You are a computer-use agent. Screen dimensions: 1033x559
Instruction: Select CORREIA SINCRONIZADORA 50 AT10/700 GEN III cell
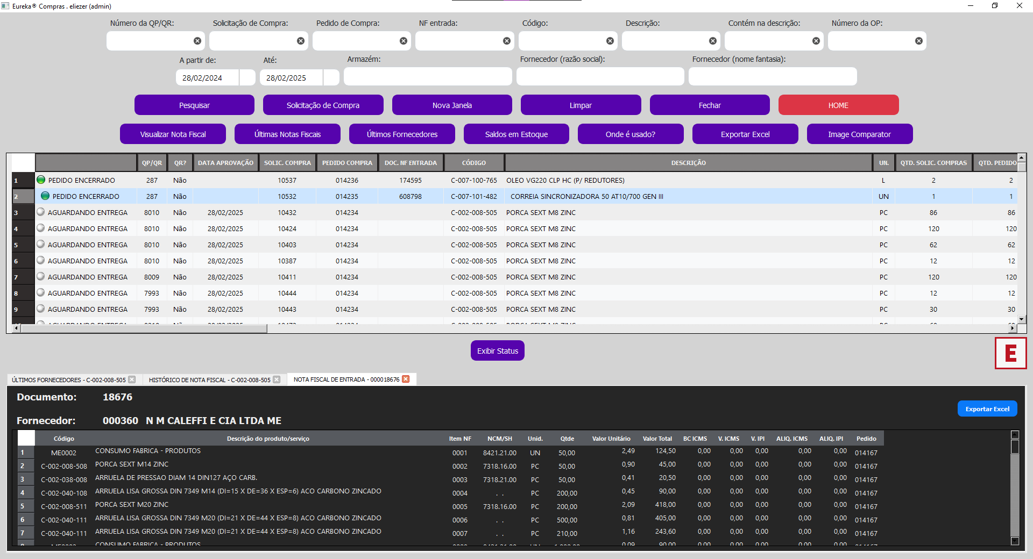(x=688, y=196)
